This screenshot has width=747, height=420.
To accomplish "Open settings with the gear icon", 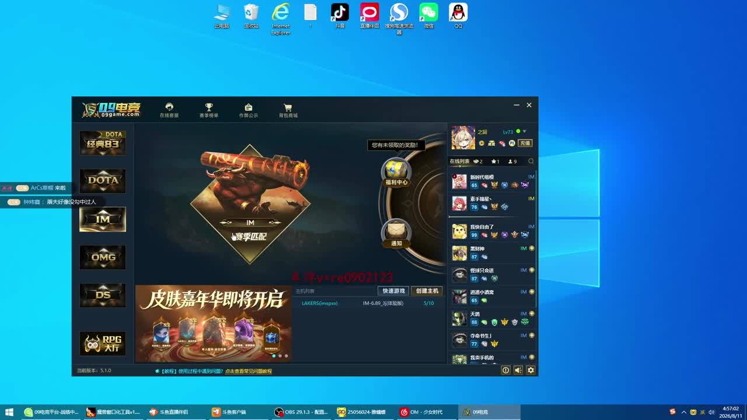I will point(530,370).
